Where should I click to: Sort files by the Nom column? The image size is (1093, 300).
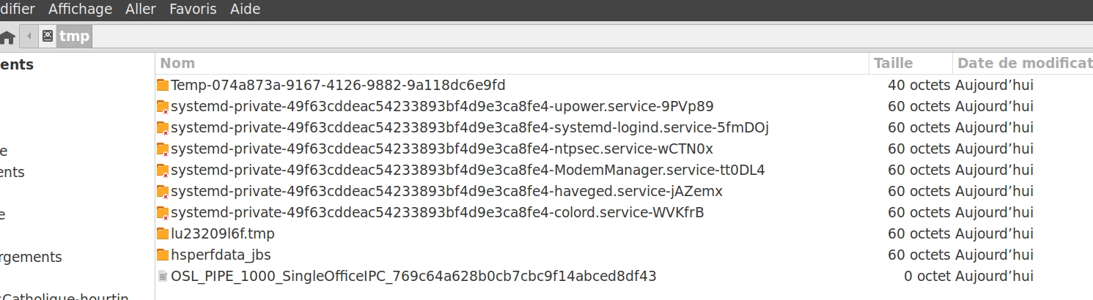pos(178,64)
